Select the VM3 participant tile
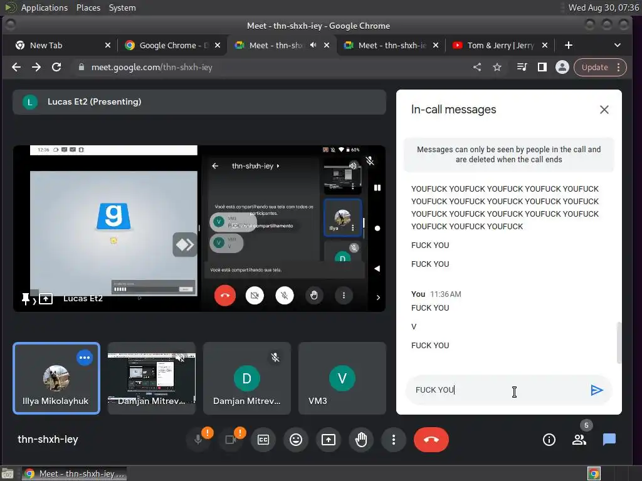The width and height of the screenshot is (642, 481). [x=342, y=378]
